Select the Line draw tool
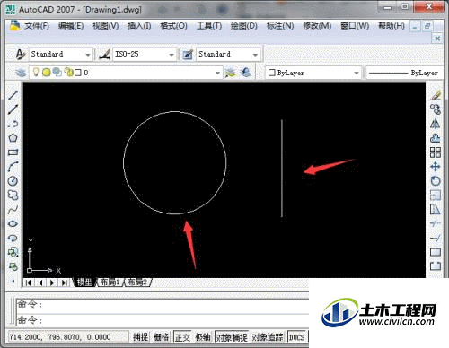 [x=13, y=95]
